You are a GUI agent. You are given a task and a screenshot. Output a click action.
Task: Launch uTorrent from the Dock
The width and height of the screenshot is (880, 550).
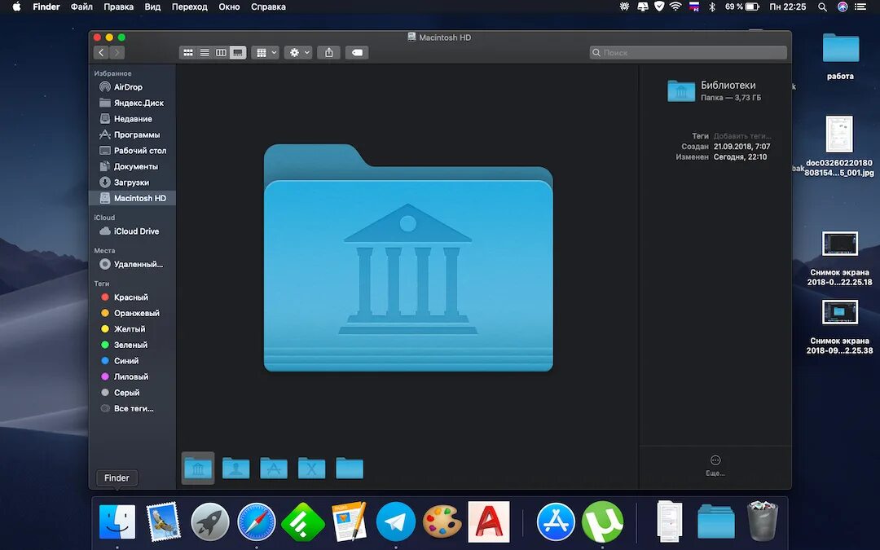pyautogui.click(x=603, y=522)
